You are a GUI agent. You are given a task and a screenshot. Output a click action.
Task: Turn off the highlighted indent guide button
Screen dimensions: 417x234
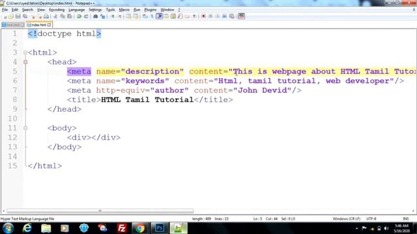[x=159, y=16]
